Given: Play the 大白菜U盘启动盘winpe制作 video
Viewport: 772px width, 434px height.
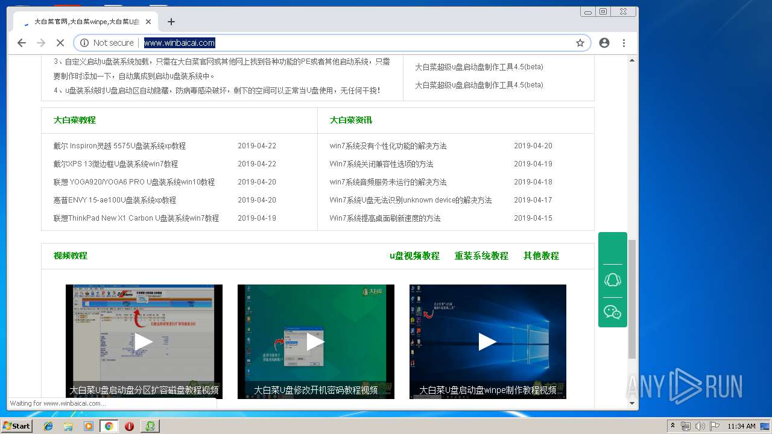Looking at the screenshot, I should tap(487, 341).
